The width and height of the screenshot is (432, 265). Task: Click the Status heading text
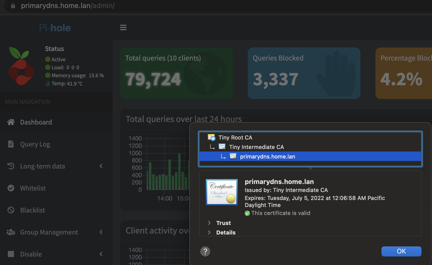pos(54,49)
